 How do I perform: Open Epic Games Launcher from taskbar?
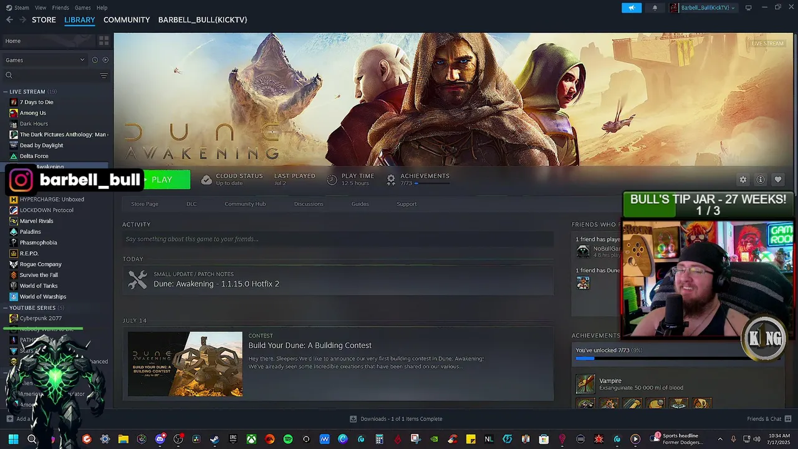(233, 439)
